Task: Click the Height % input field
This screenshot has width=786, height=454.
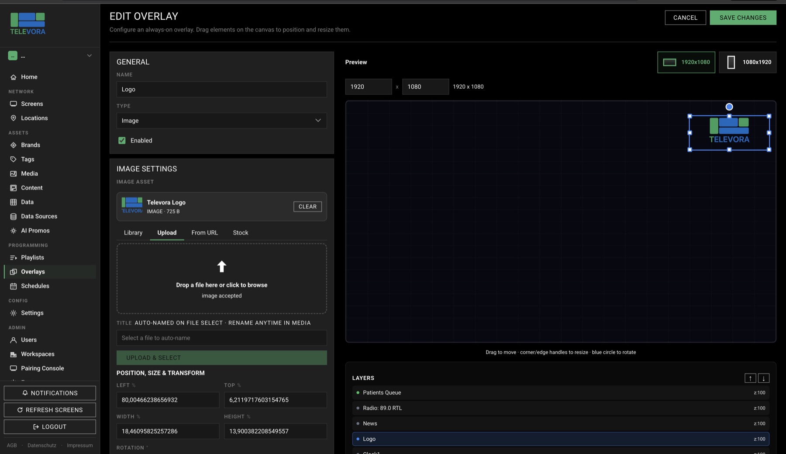Action: 276,431
